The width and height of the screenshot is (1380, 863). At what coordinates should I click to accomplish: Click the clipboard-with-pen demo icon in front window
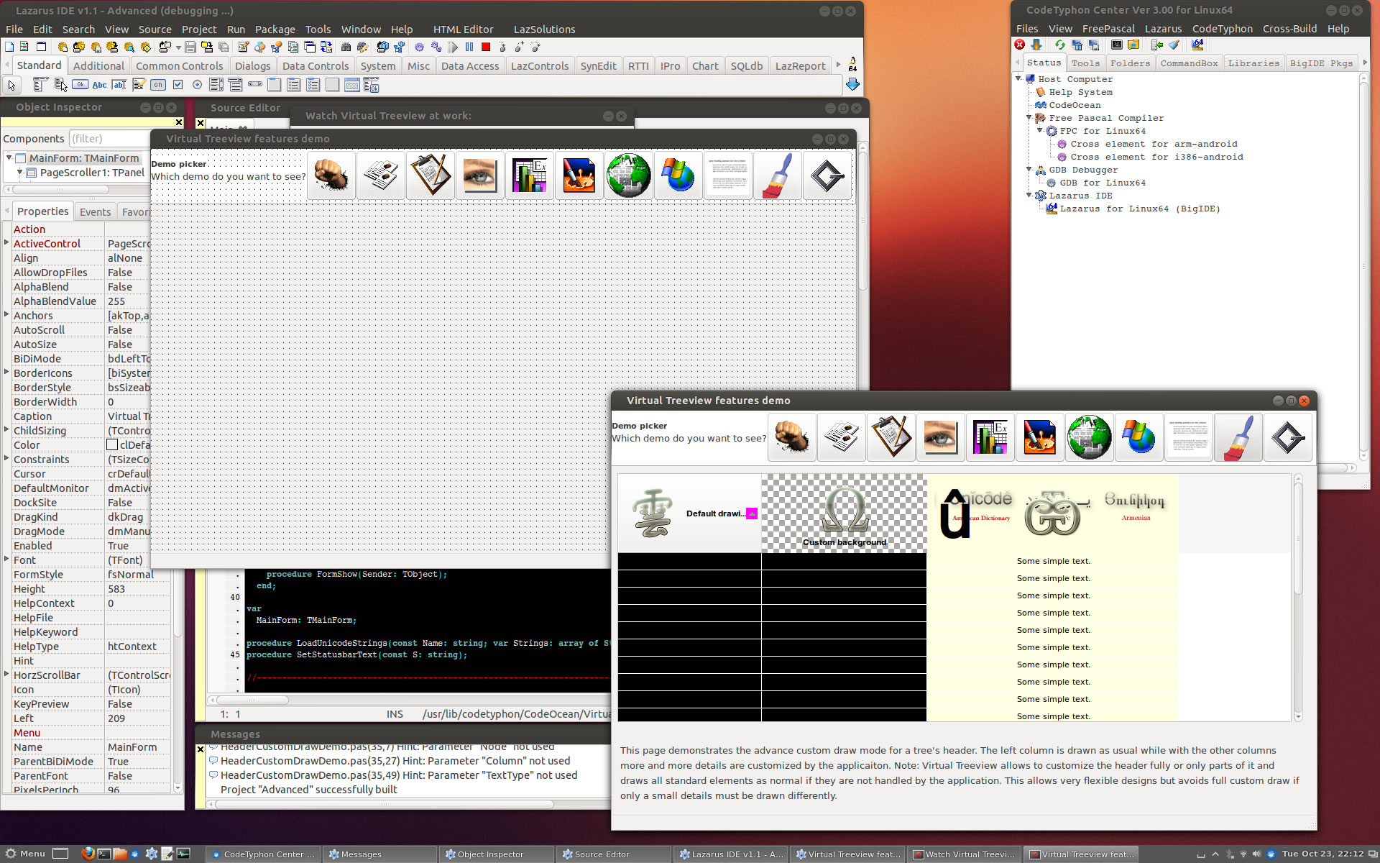(891, 437)
